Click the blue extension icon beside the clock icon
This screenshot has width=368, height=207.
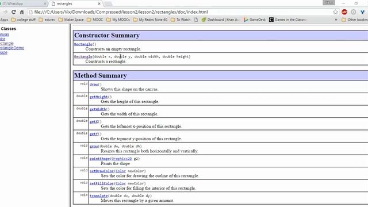362,12
